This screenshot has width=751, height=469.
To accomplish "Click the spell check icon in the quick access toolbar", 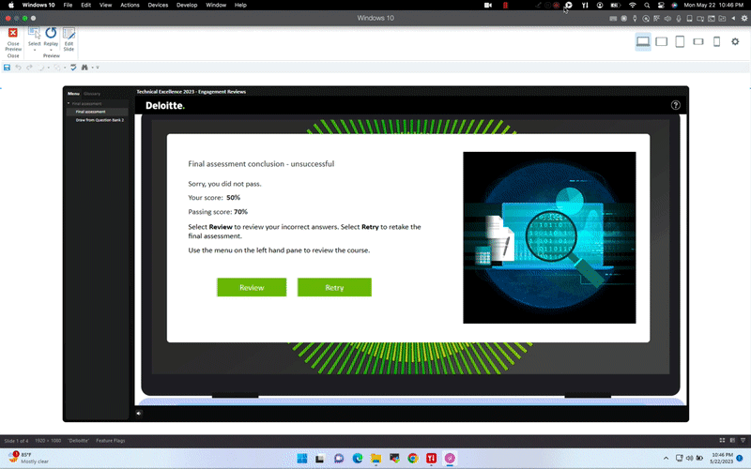I will click(73, 68).
